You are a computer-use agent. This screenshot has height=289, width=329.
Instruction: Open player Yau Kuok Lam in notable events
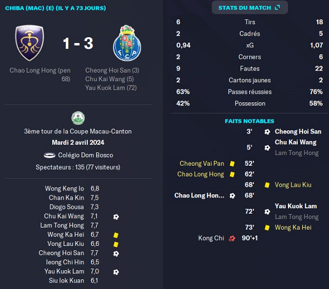pos(296,206)
